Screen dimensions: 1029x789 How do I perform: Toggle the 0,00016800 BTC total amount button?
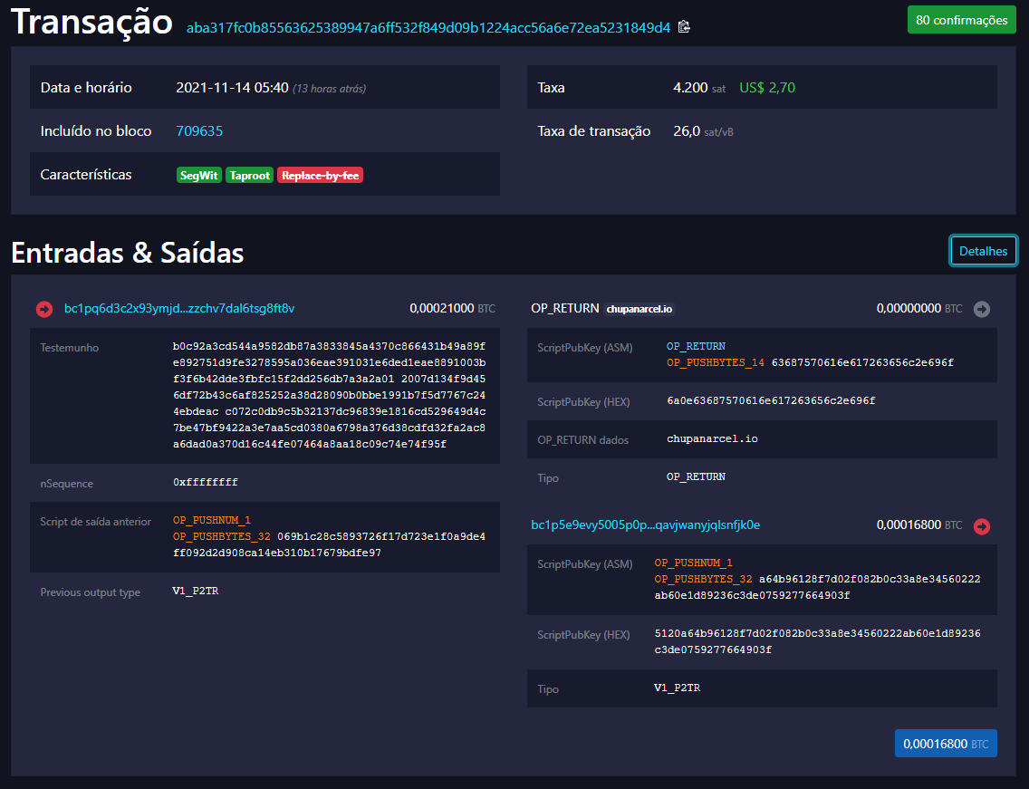[945, 744]
